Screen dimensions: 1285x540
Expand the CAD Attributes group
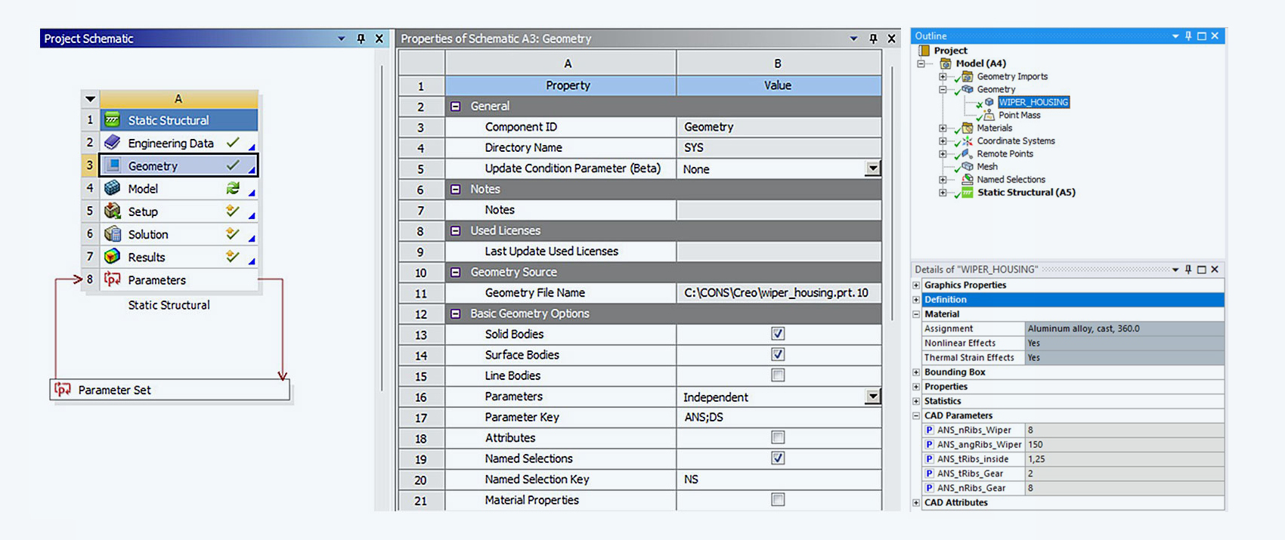916,502
